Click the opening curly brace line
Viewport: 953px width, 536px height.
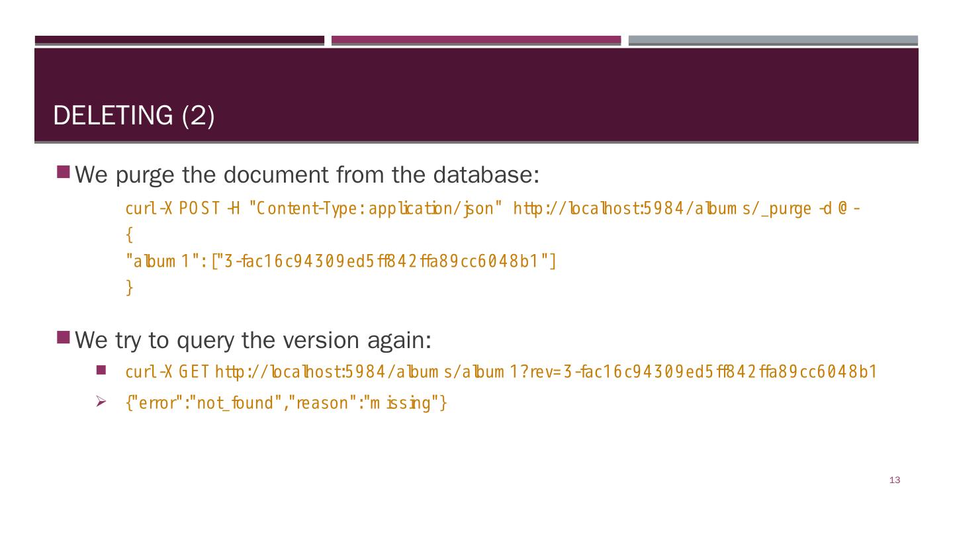click(x=129, y=235)
